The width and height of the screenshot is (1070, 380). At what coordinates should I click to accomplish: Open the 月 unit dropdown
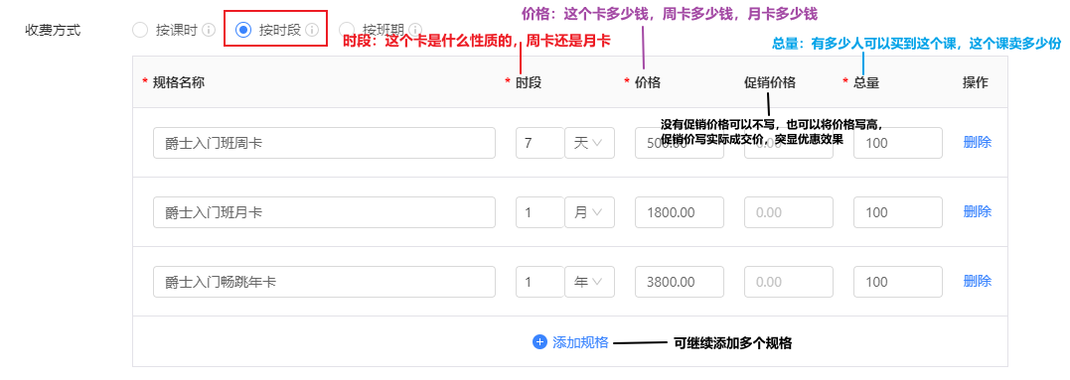[589, 212]
